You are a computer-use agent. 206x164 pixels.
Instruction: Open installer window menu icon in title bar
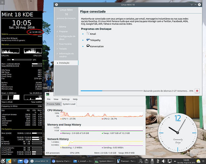(56, 5)
